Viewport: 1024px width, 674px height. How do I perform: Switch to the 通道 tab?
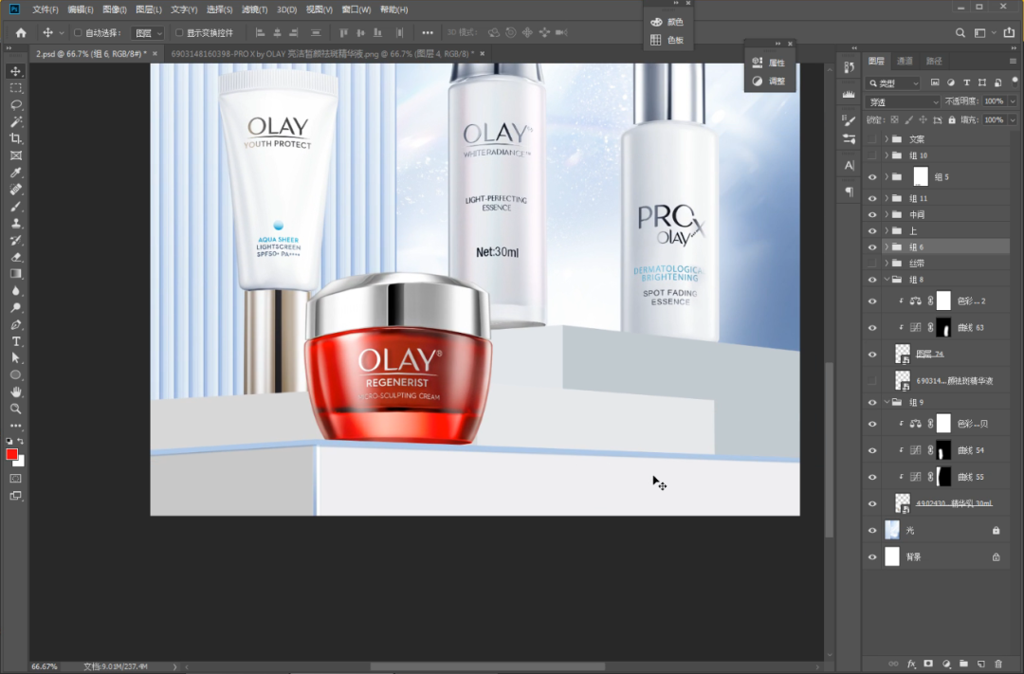tap(905, 61)
